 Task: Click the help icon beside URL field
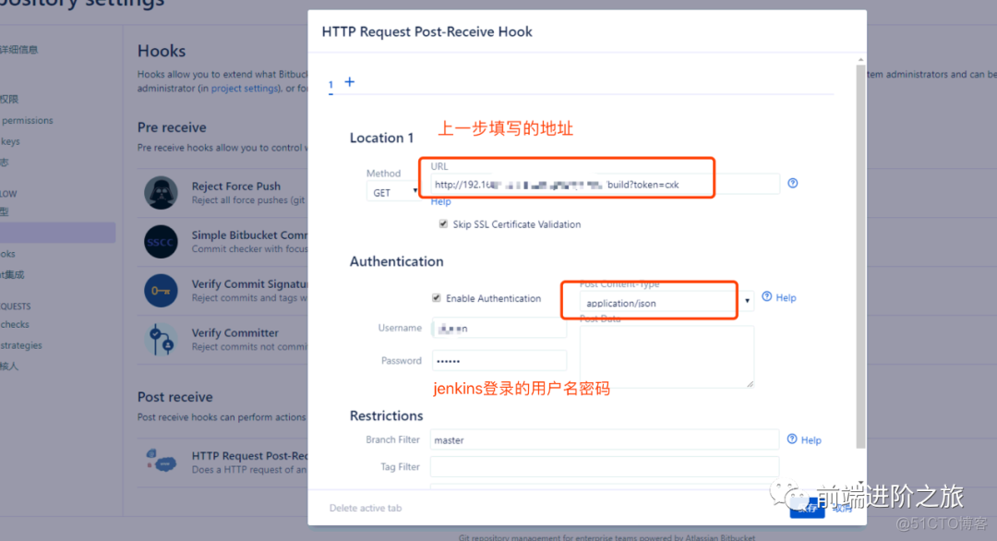792,183
